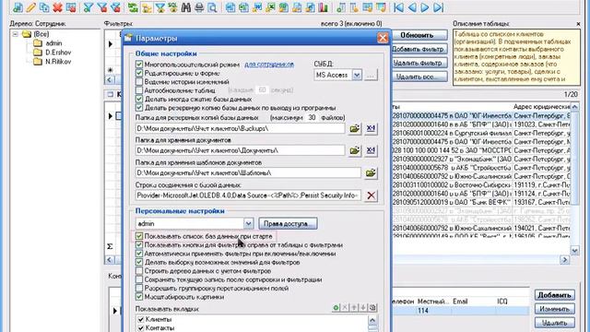The width and height of the screenshot is (590, 332).
Task: Click the print preview magnifier toolbar icon
Action: tap(212, 7)
